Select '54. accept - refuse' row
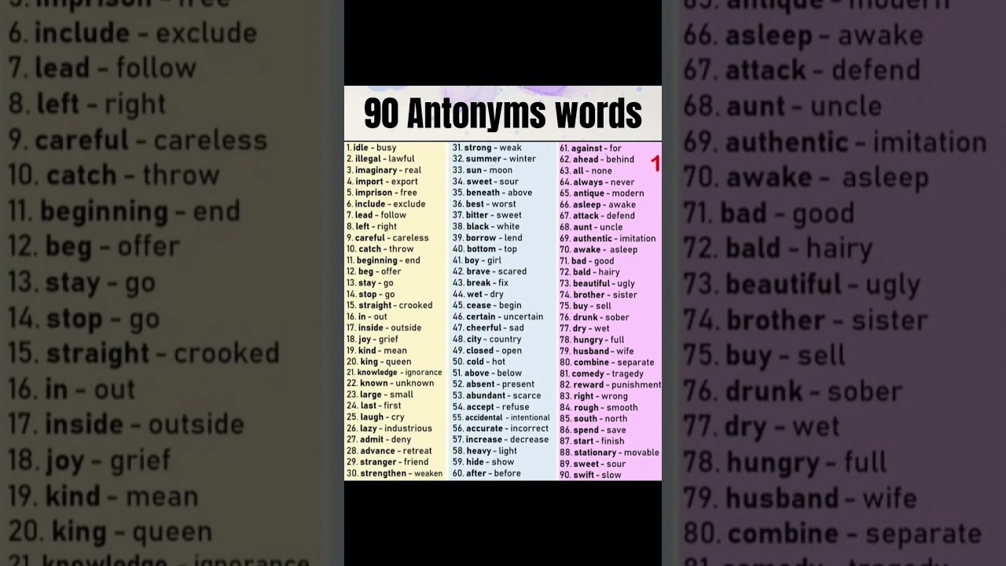Image resolution: width=1006 pixels, height=566 pixels. point(490,406)
